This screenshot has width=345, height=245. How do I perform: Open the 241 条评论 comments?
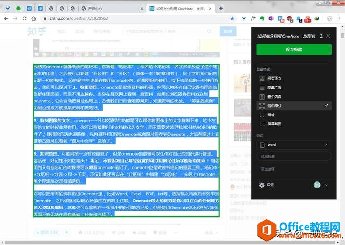point(92,233)
